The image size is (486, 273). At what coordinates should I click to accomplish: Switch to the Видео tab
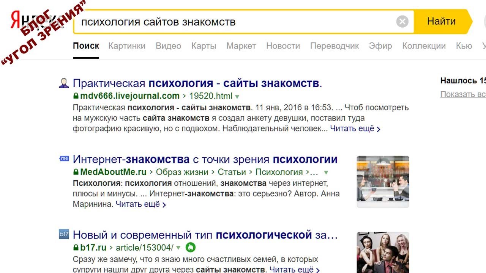click(168, 46)
